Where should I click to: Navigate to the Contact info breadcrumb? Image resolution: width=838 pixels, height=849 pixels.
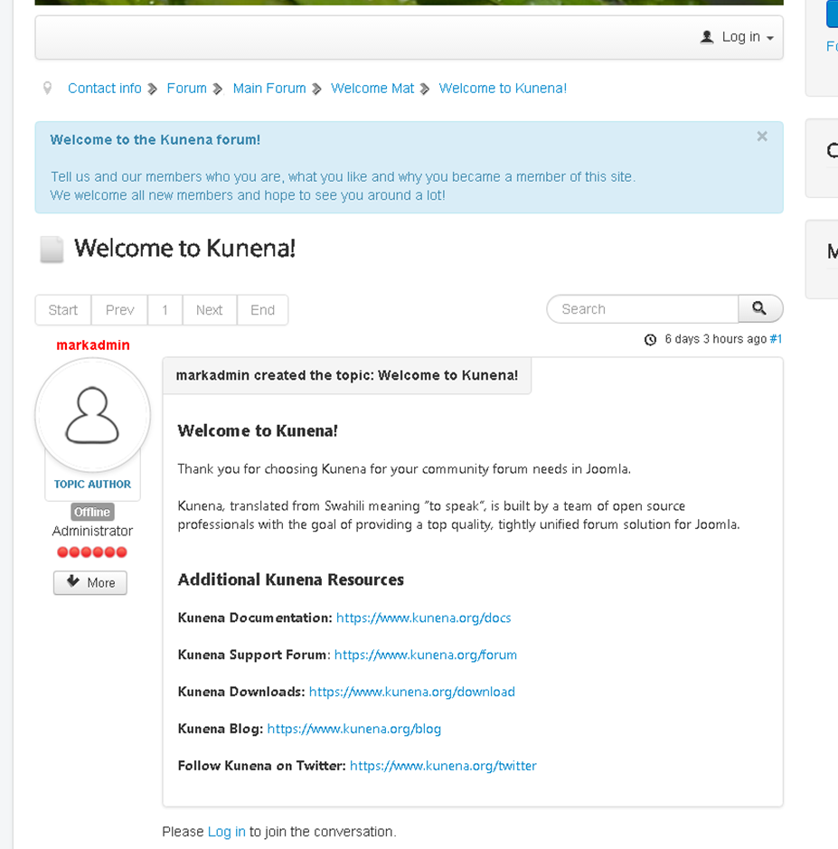(x=105, y=89)
